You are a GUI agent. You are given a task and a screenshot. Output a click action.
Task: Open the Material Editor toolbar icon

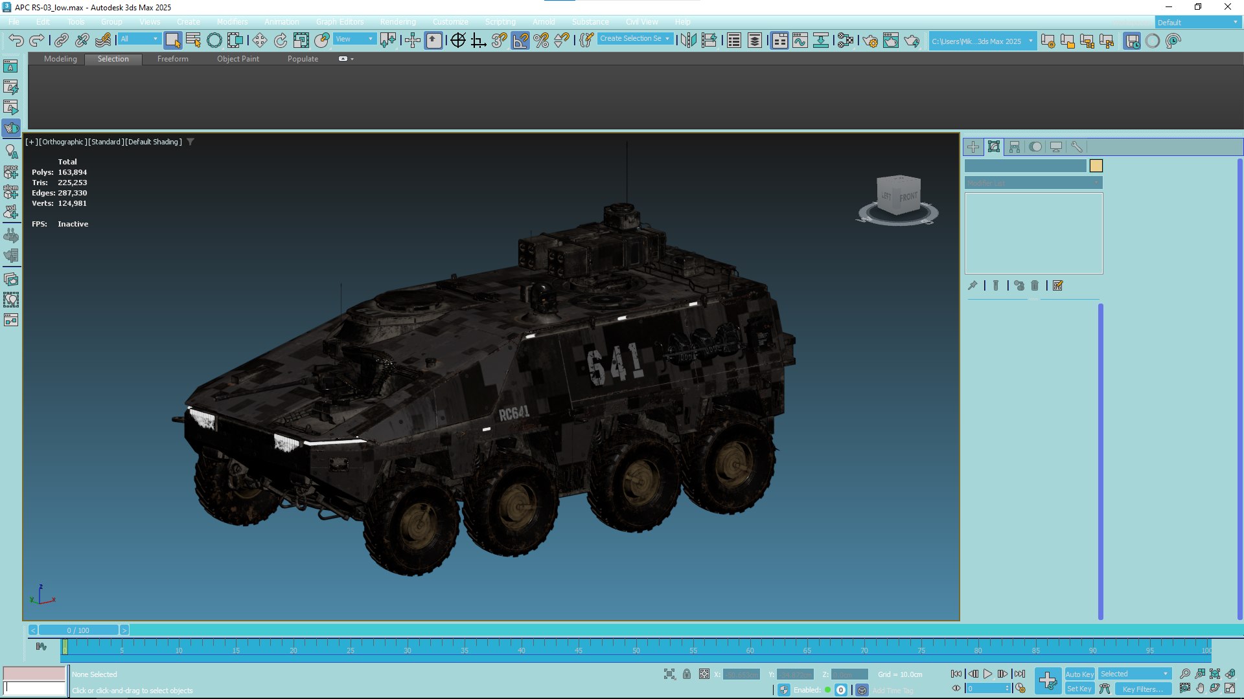[x=846, y=41]
